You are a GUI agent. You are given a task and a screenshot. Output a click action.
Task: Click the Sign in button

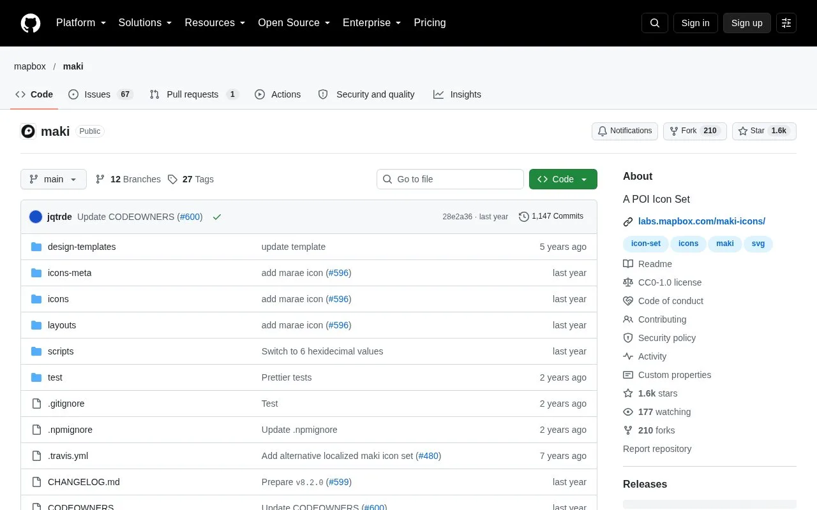tap(695, 23)
